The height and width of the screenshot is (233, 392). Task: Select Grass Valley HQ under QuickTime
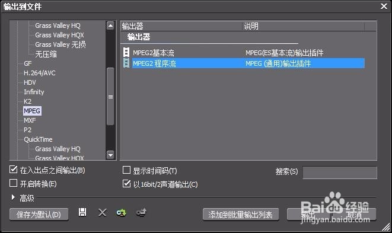[58, 149]
